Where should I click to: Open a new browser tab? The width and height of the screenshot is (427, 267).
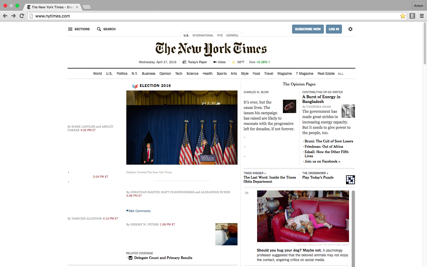pos(87,7)
